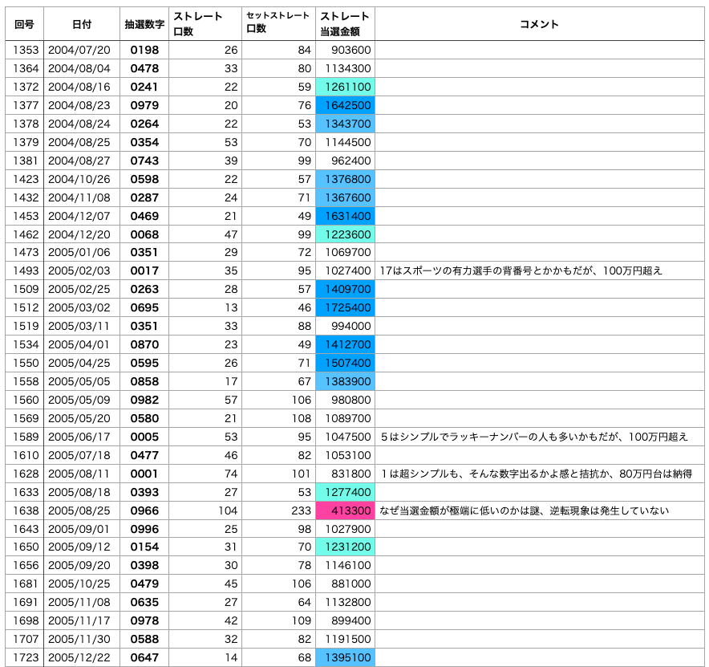Click the 抽選数字 column header
The width and height of the screenshot is (709, 667).
pyautogui.click(x=144, y=24)
